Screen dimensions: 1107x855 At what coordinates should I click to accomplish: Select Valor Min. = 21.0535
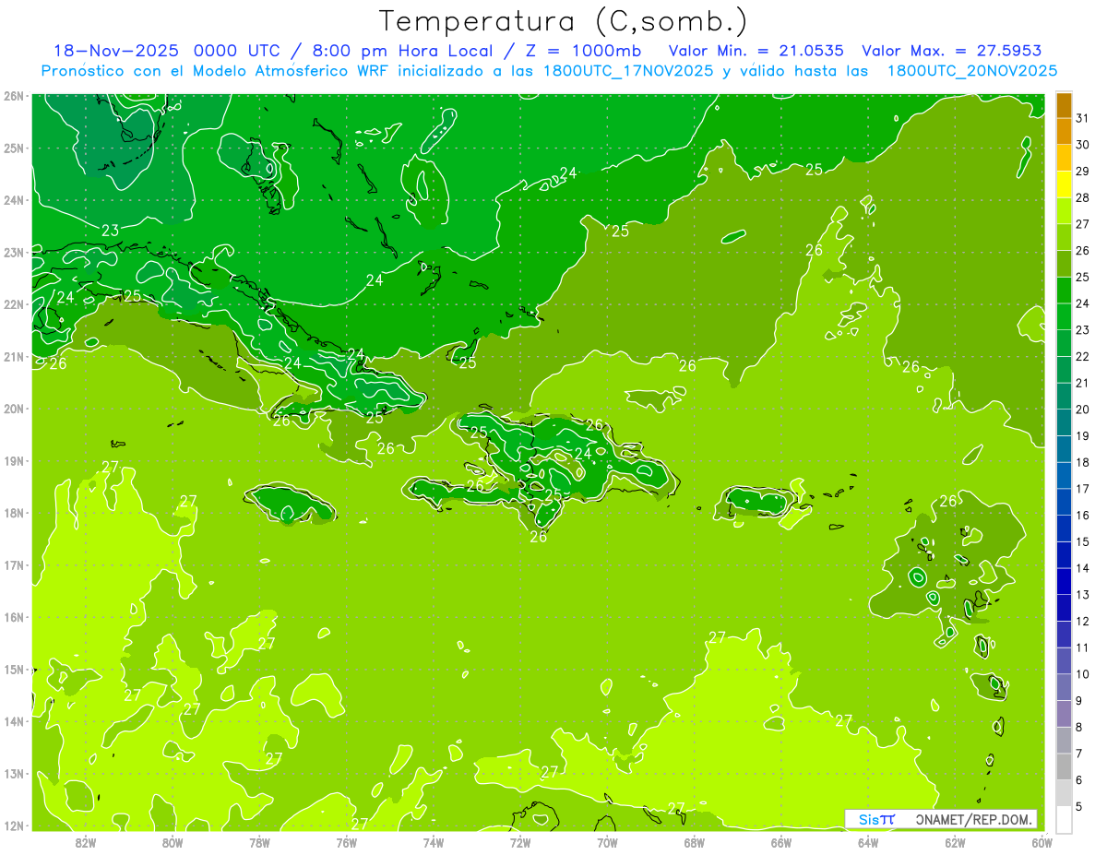758,51
